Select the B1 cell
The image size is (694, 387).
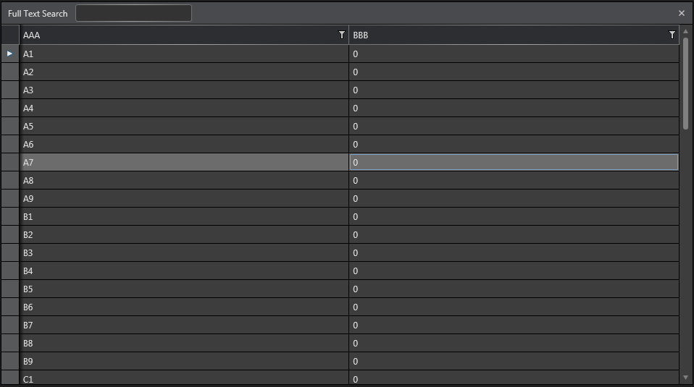point(184,216)
